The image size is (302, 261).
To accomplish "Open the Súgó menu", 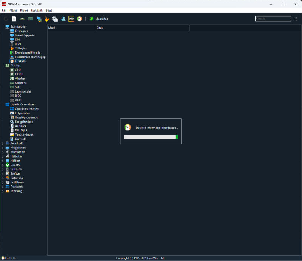I will [49, 11].
